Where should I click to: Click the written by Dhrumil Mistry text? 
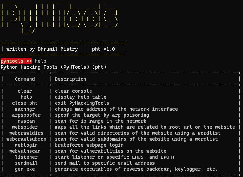point(42,49)
